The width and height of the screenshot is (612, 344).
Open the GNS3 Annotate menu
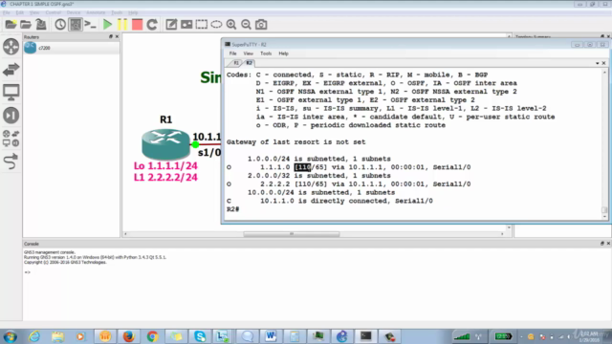tap(96, 12)
